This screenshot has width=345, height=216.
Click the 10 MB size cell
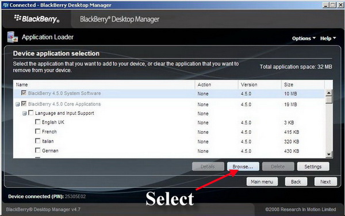point(290,94)
